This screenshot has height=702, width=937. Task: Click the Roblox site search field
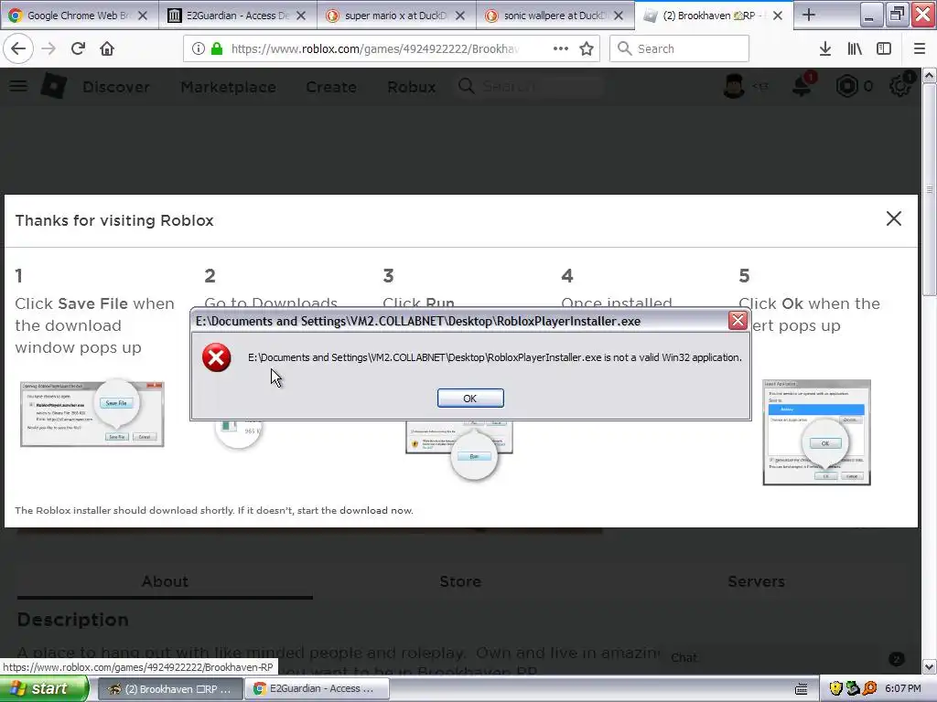coord(531,87)
